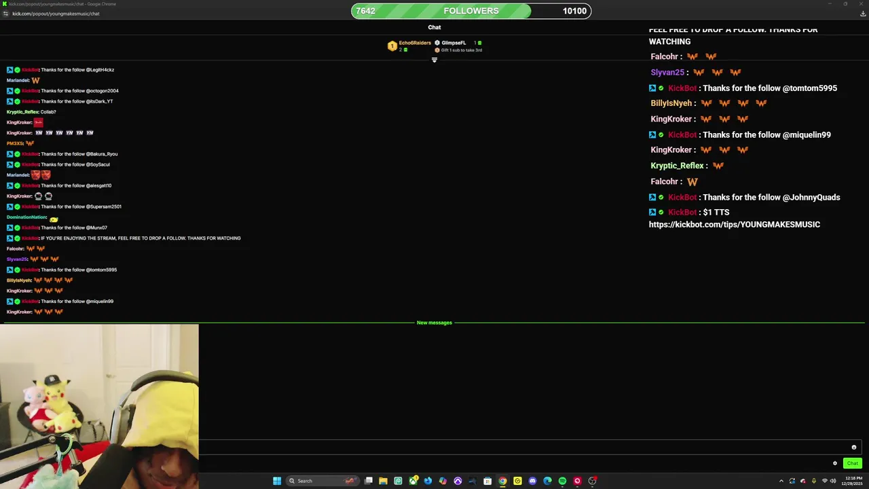Open Echo6Raiders leaderboard entry
869x489 pixels.
tap(415, 43)
